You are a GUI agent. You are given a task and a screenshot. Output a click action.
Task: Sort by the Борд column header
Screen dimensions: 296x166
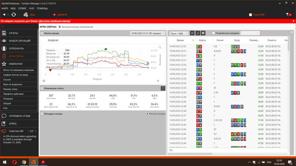pos(237,40)
